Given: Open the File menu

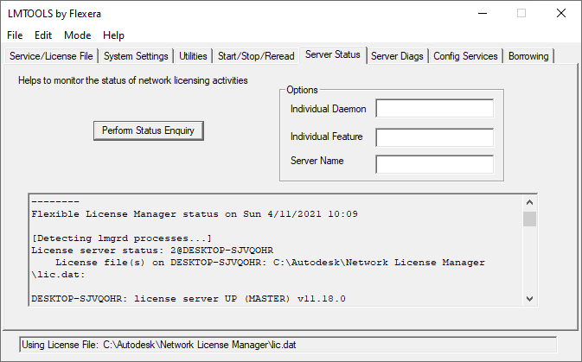Looking at the screenshot, I should [15, 35].
